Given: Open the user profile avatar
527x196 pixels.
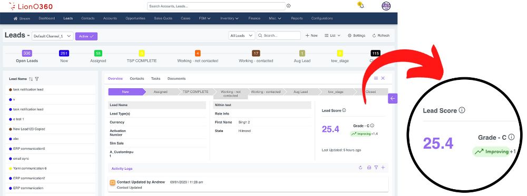Looking at the screenshot, I should point(386,6).
